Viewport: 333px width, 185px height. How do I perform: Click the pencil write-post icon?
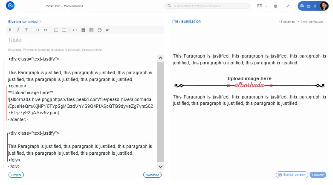(288, 6)
